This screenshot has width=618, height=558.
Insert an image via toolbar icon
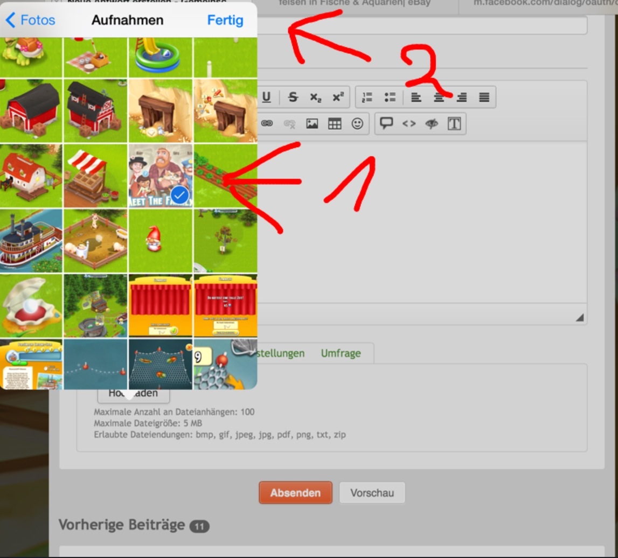coord(312,123)
